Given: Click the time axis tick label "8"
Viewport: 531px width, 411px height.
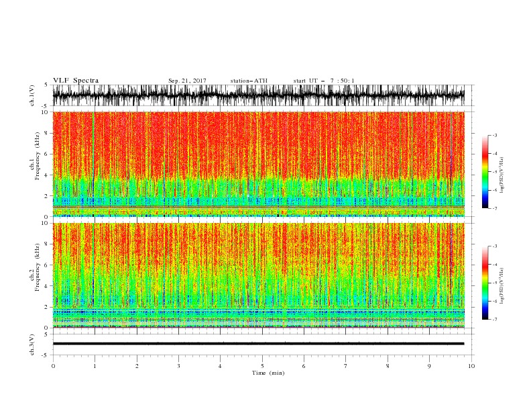Looking at the screenshot, I should (x=388, y=366).
